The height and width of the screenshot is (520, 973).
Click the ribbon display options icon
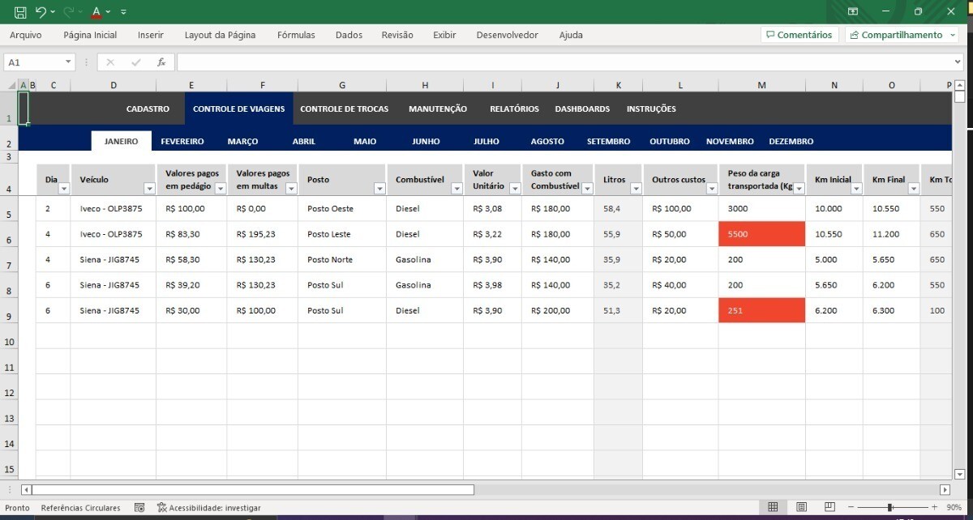852,12
